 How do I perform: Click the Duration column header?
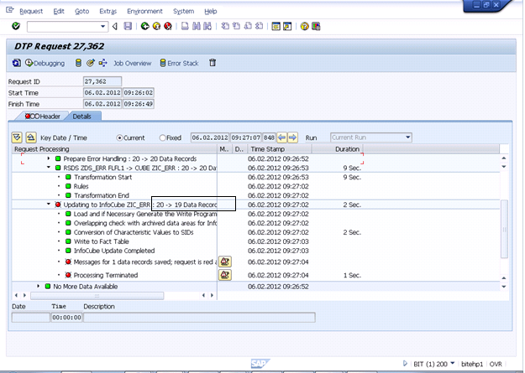(x=338, y=148)
